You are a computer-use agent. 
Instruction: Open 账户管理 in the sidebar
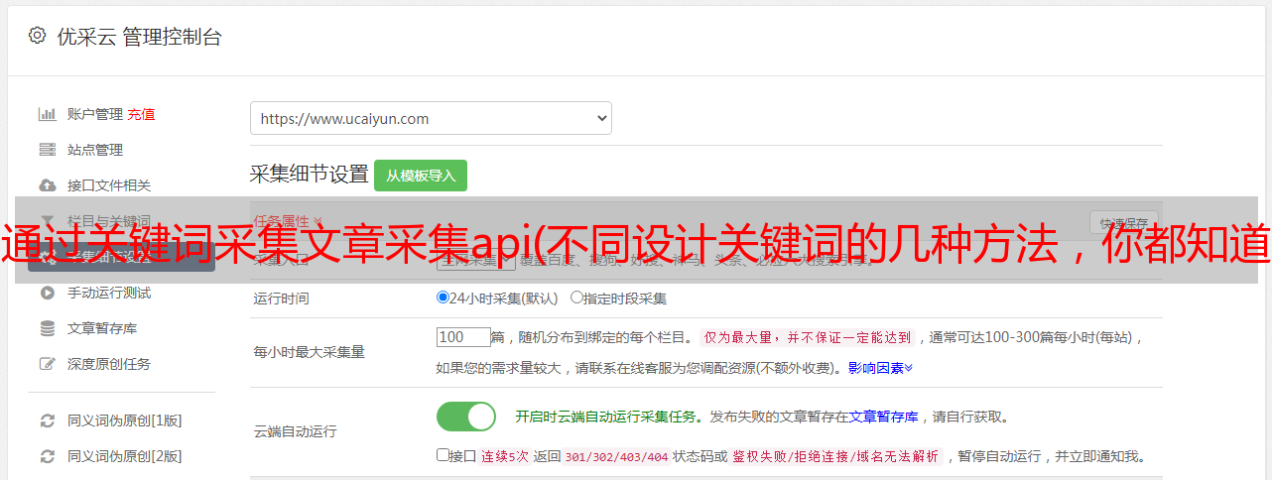coord(95,114)
